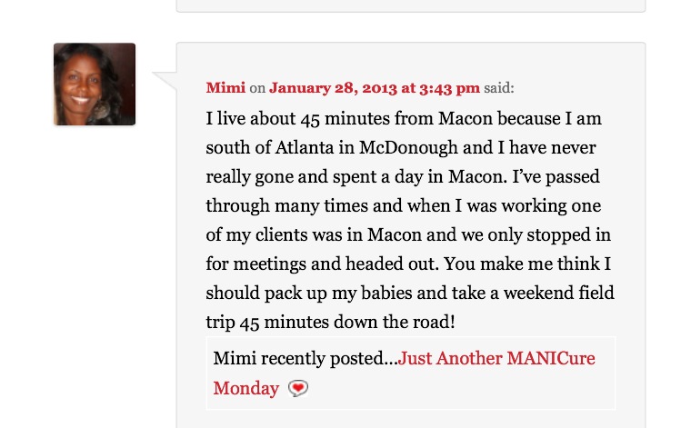691x428 pixels.
Task: Click the line 'for meetings and headed out'
Action: 408,264
